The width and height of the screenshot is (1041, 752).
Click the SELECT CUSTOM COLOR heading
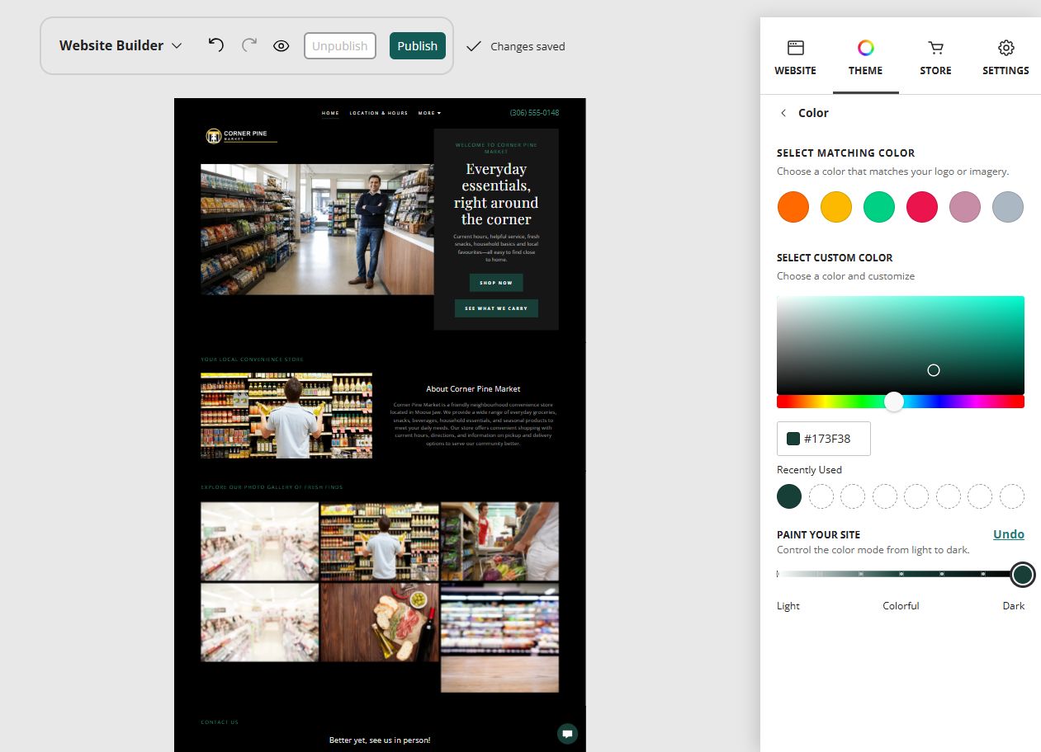835,257
